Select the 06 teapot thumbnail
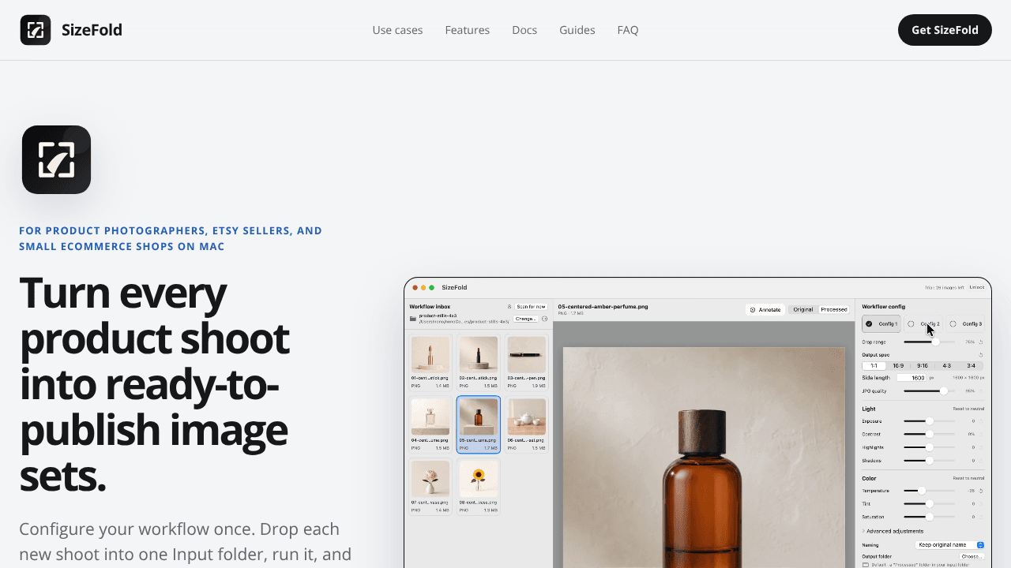This screenshot has height=568, width=1011. coord(526,424)
